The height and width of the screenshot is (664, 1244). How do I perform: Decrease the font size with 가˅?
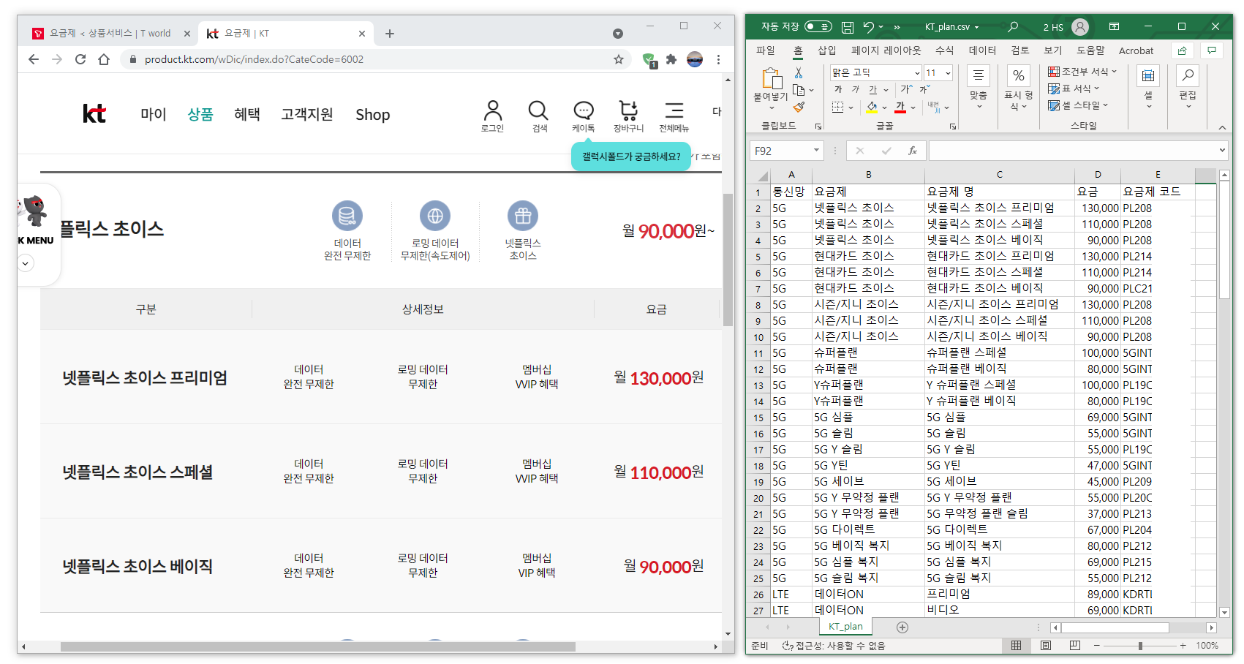click(x=924, y=89)
